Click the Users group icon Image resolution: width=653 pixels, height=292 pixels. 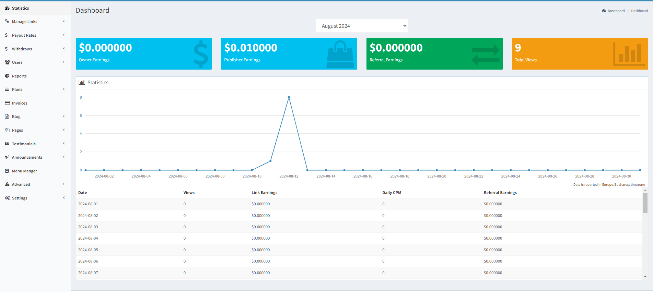tap(7, 62)
